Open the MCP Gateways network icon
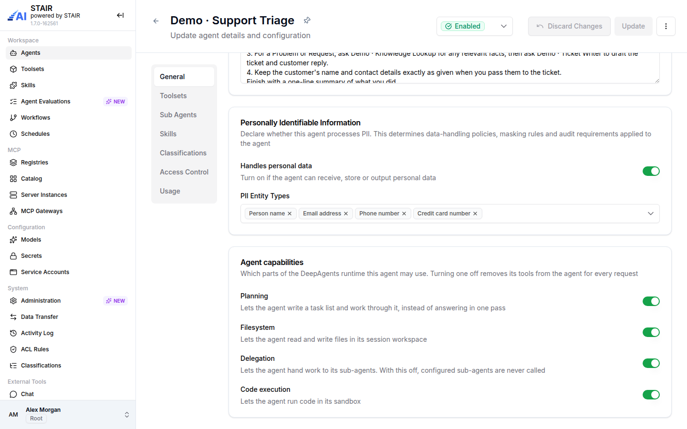 [13, 211]
